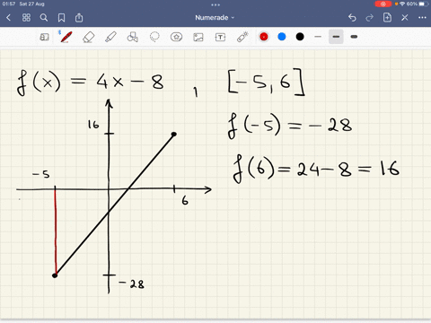Redo the last action

point(370,18)
